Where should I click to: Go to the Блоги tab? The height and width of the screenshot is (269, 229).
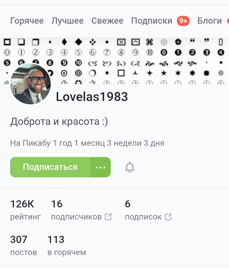209,21
